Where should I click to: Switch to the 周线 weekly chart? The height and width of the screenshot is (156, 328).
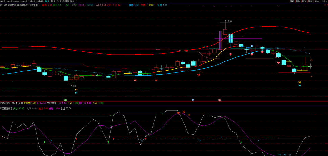click(53, 1)
